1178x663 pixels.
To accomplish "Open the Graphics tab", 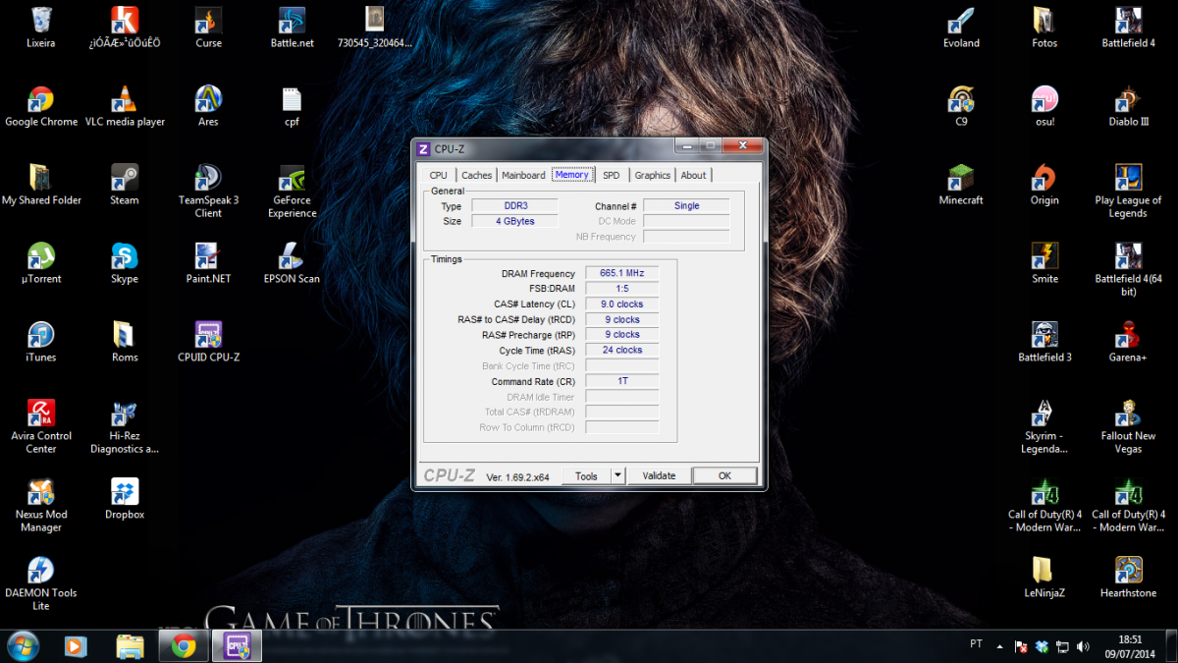I will pos(652,175).
